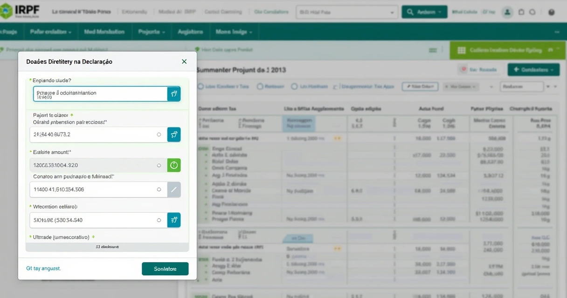Image resolution: width=567 pixels, height=298 pixels.
Task: Click the teal icon beside the 5/0/1/06 field
Action: click(x=173, y=220)
